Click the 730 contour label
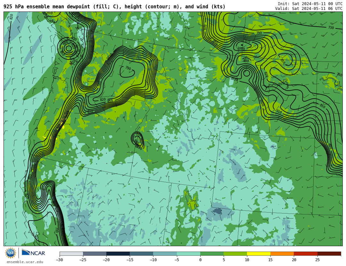 [331, 28]
